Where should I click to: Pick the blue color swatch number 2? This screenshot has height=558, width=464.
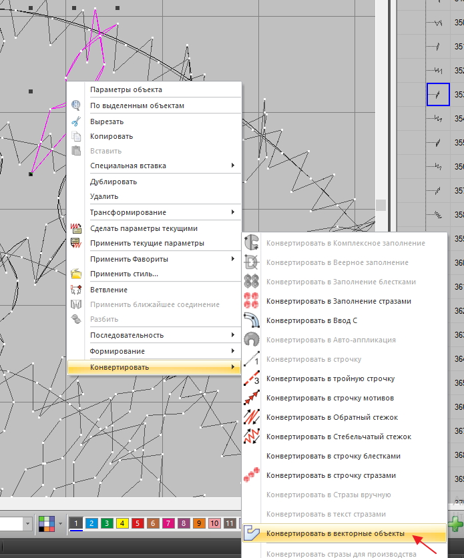click(92, 524)
